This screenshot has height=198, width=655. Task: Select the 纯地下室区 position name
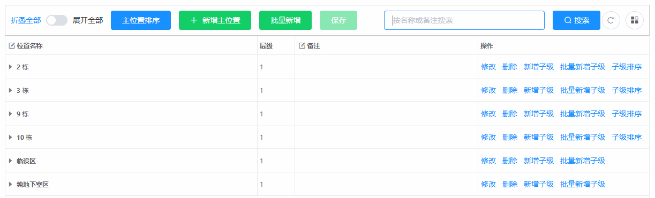click(x=33, y=184)
